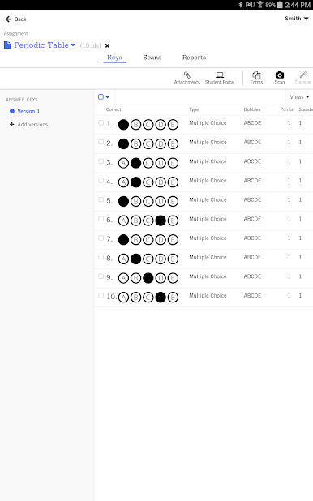Click filled bubble C on question 9

(x=148, y=278)
